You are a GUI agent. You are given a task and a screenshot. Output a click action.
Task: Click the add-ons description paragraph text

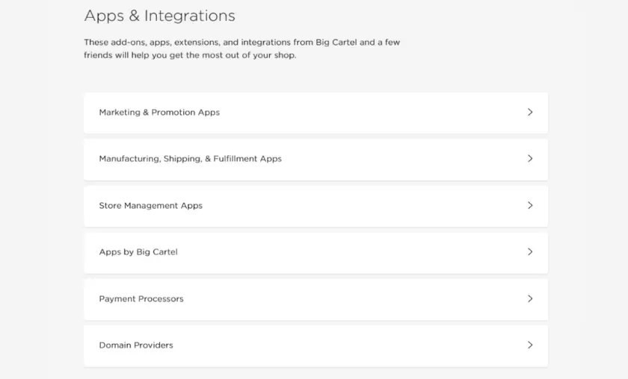click(241, 48)
